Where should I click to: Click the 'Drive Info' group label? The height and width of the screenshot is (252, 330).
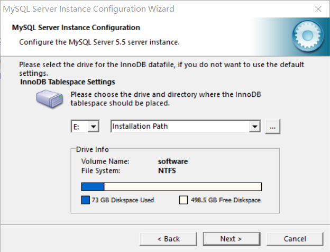click(x=92, y=149)
